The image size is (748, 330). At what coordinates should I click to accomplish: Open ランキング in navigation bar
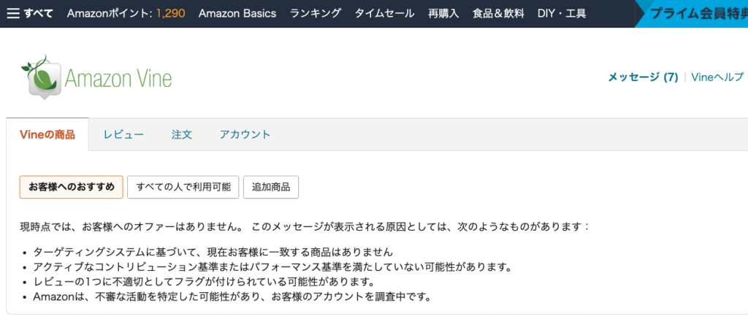click(316, 13)
